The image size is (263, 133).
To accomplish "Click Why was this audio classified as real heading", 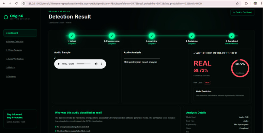I will 79,113.
